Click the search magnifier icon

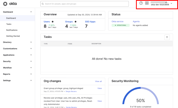43,4
